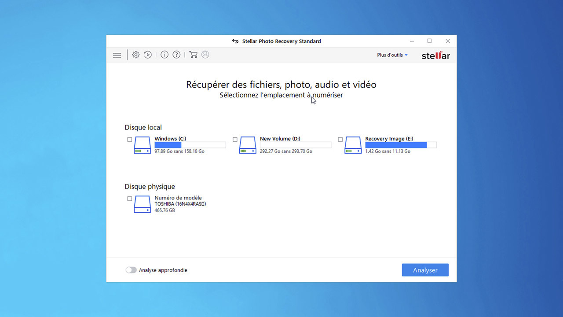
Task: Click the user account icon
Action: coord(205,55)
